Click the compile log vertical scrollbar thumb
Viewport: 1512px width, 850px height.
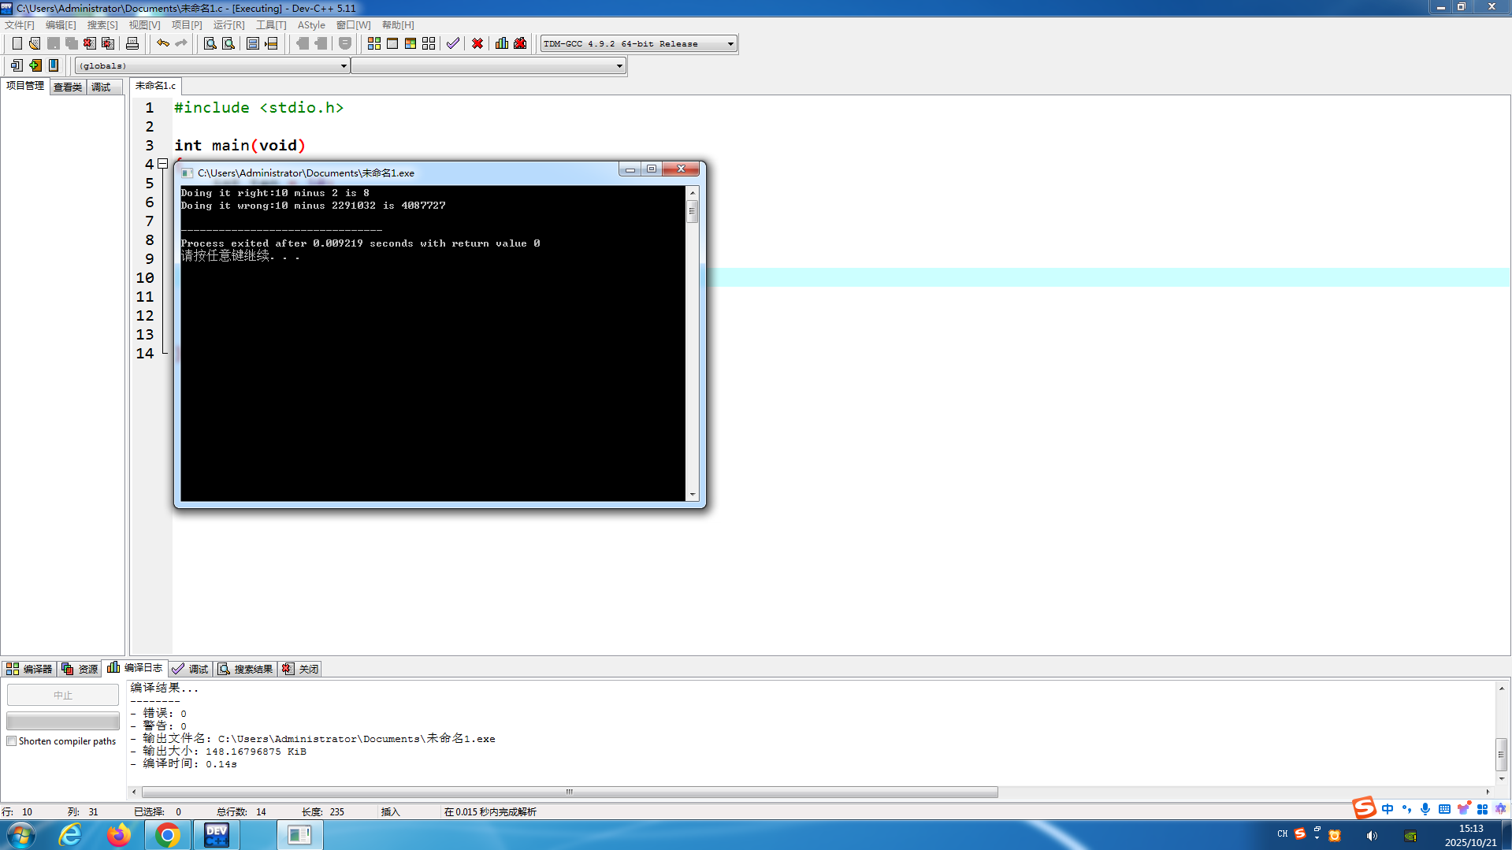(1501, 754)
